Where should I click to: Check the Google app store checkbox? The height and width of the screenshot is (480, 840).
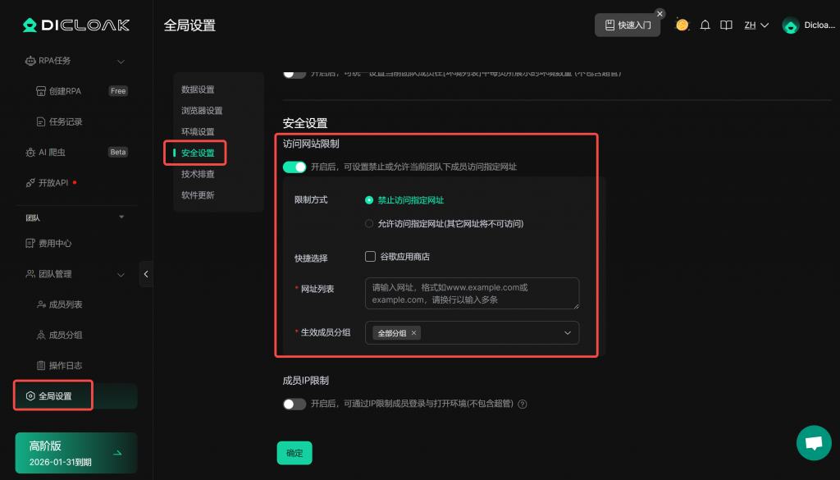click(x=370, y=257)
